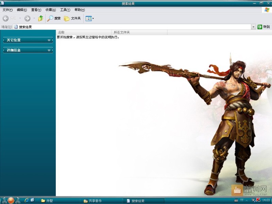
Task: Click inside the address bar field
Action: [133, 27]
